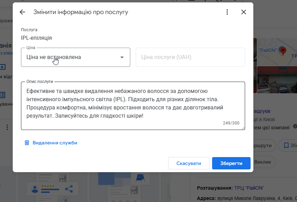Click the user avatar icon in bottom illustration
Image resolution: width=297 pixels, height=202 pixels.
(35, 189)
